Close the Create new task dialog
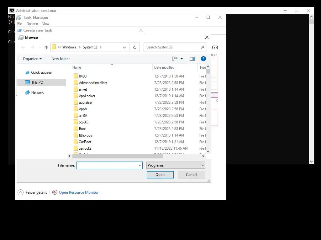 pos(141,30)
